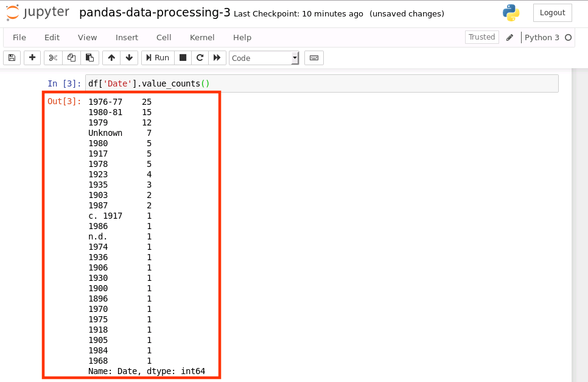Open the Insert menu
Screen dimensions: 588x382
[127, 38]
